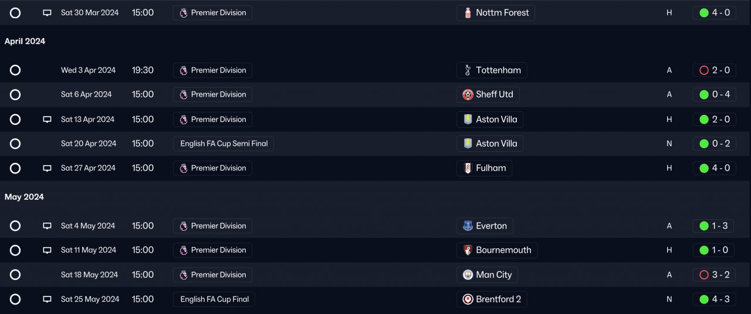Select the radio circle for Wed 3 Apr fixture

15,70
